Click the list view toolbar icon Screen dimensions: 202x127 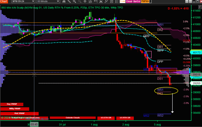point(117,1)
